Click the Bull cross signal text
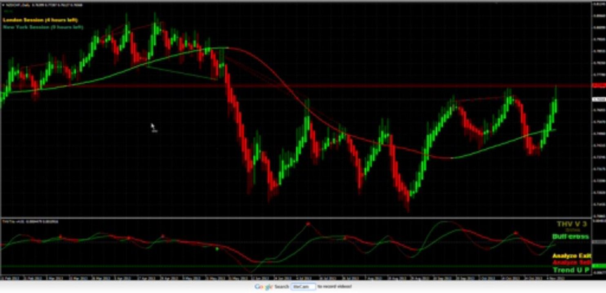The height and width of the screenshot is (293, 606). pyautogui.click(x=570, y=236)
